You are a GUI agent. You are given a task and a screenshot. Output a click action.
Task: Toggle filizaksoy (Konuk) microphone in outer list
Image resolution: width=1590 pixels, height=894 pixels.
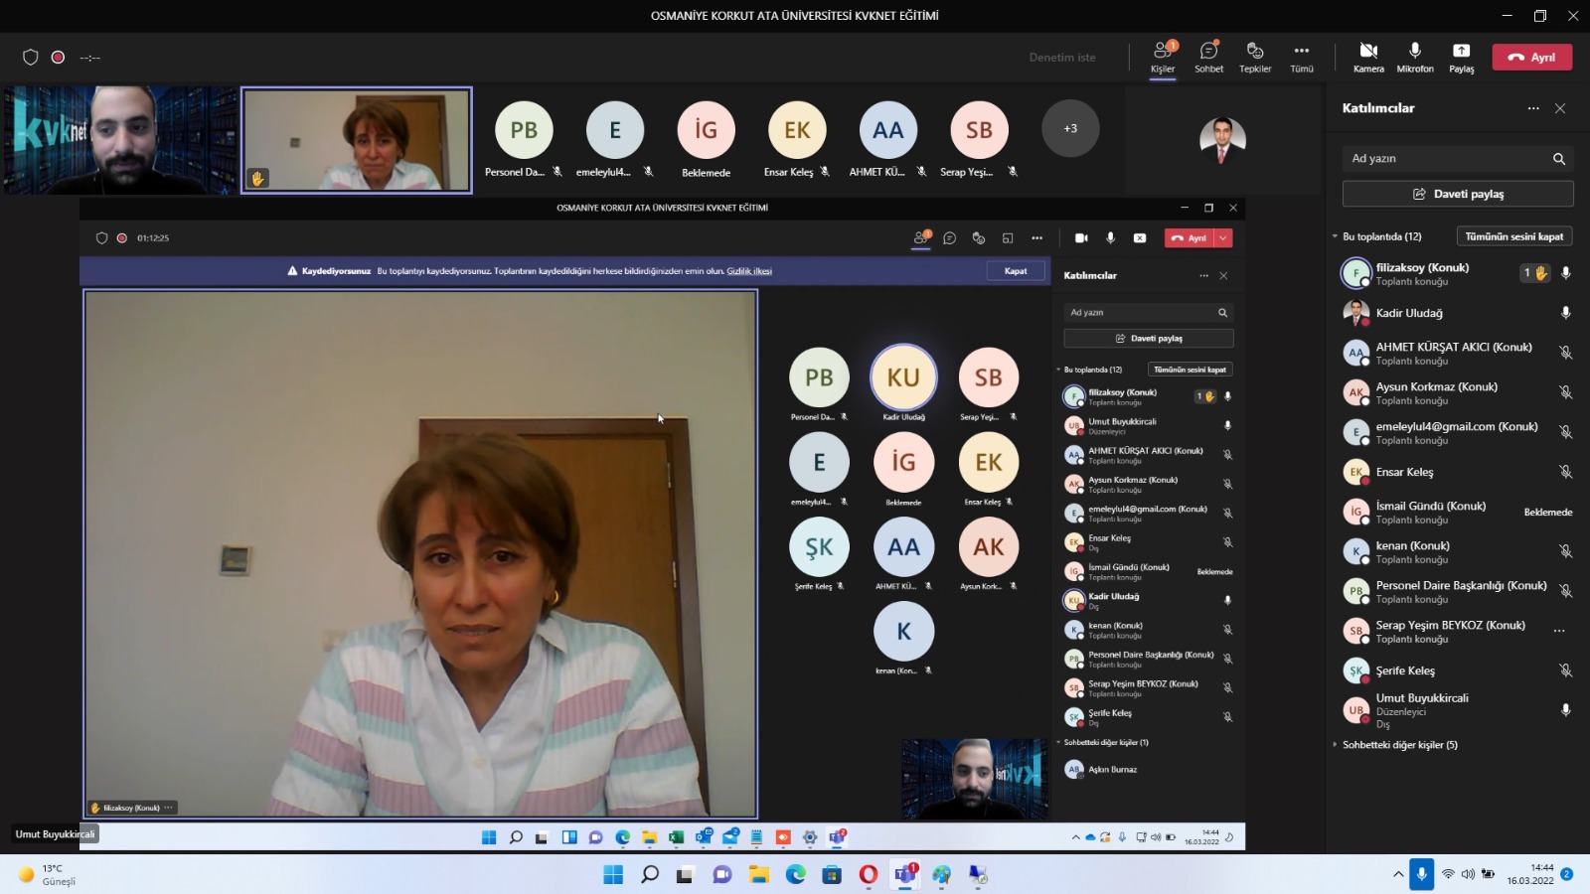pyautogui.click(x=1565, y=273)
